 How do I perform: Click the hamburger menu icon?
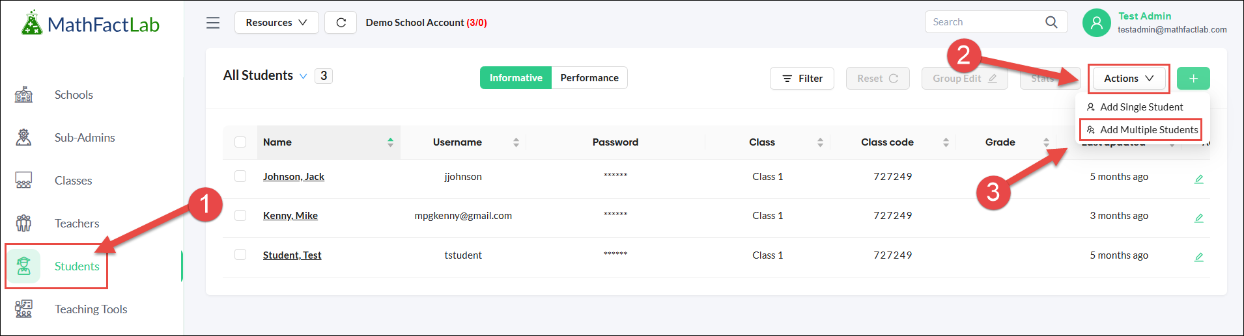tap(213, 23)
